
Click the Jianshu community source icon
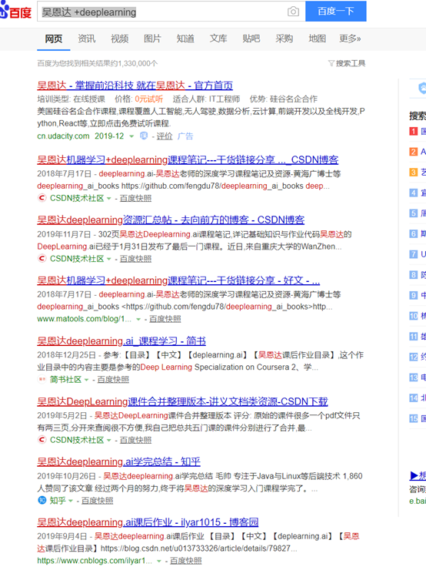coord(42,379)
